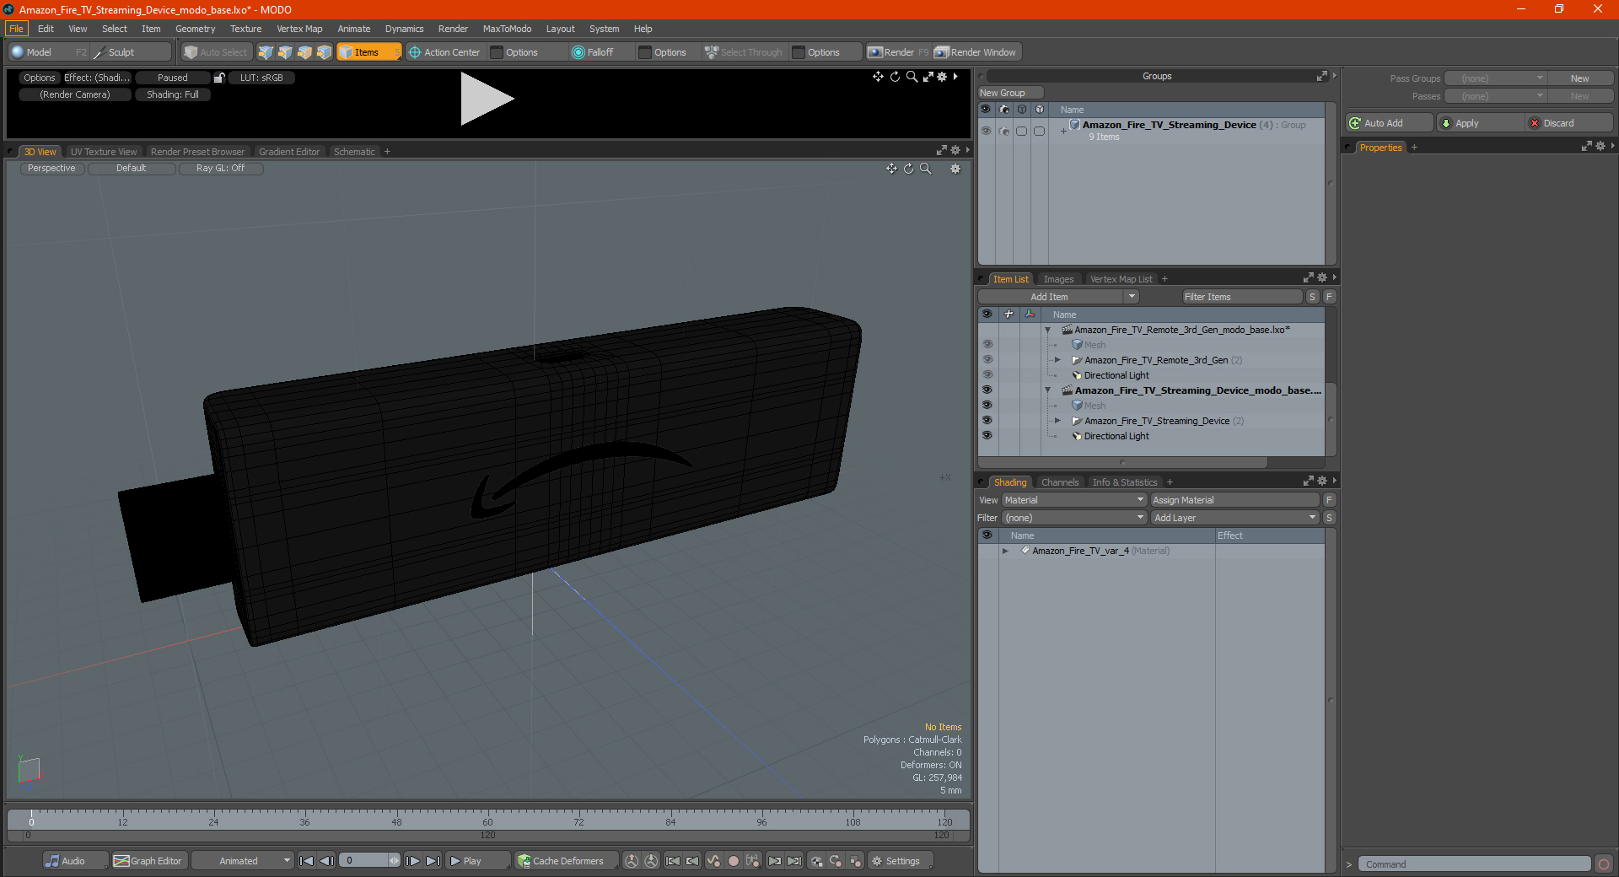The image size is (1619, 877).
Task: Go to the last frame
Action: 433,861
